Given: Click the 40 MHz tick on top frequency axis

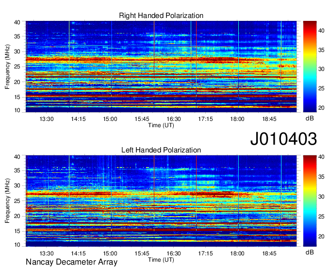Looking at the screenshot, I should pos(17,22).
